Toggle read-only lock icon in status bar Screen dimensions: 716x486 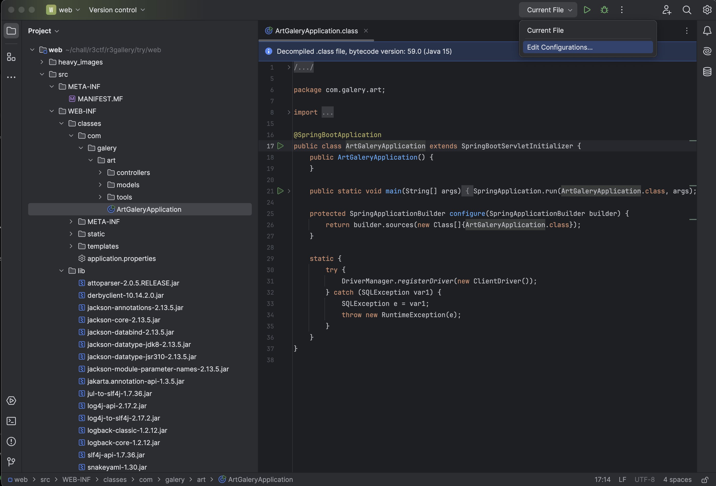[704, 480]
